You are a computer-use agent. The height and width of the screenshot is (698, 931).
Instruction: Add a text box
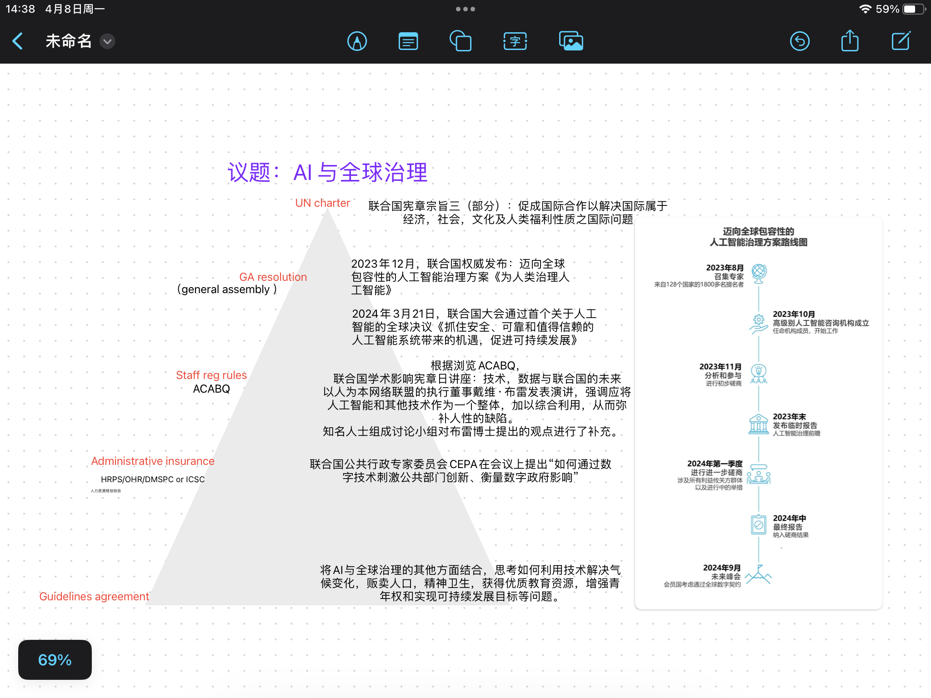point(515,41)
